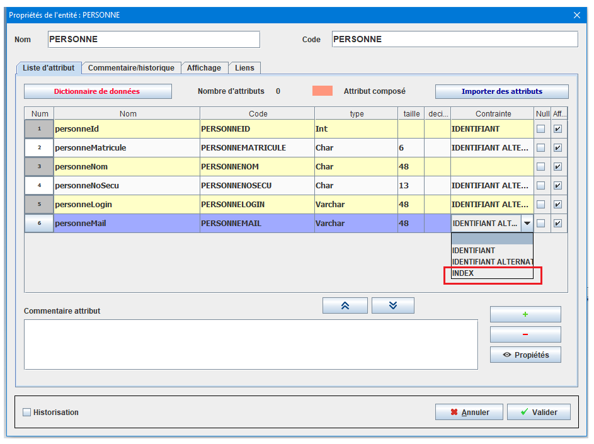Cancel changes with Annuler button

click(x=469, y=412)
